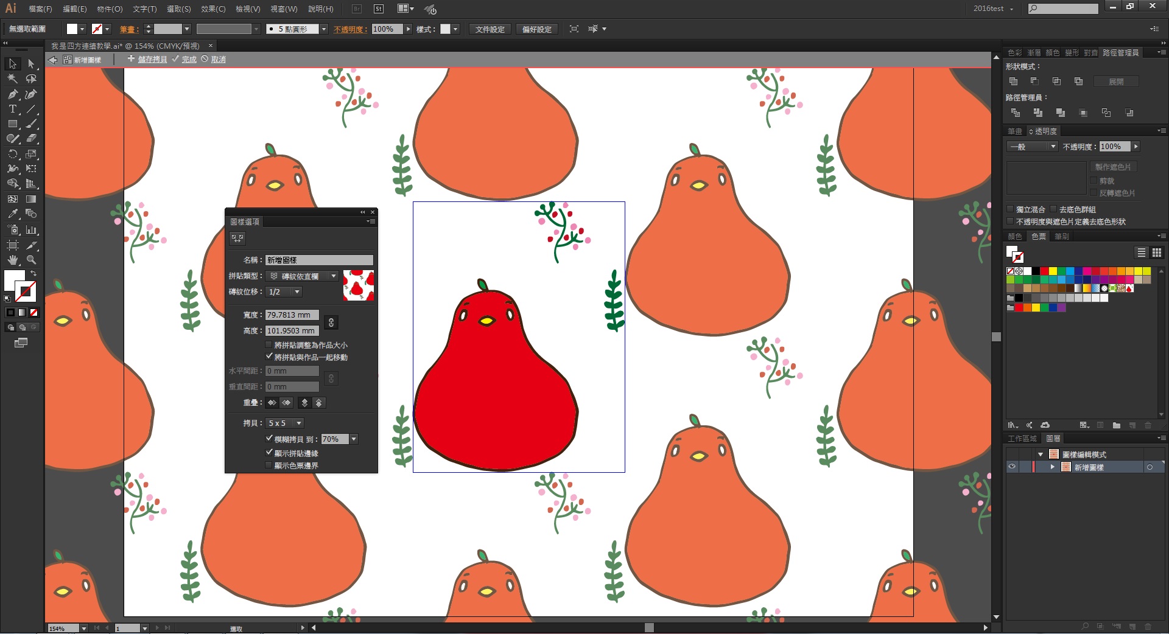Click the width-height link proportions icon
The width and height of the screenshot is (1169, 634).
331,322
